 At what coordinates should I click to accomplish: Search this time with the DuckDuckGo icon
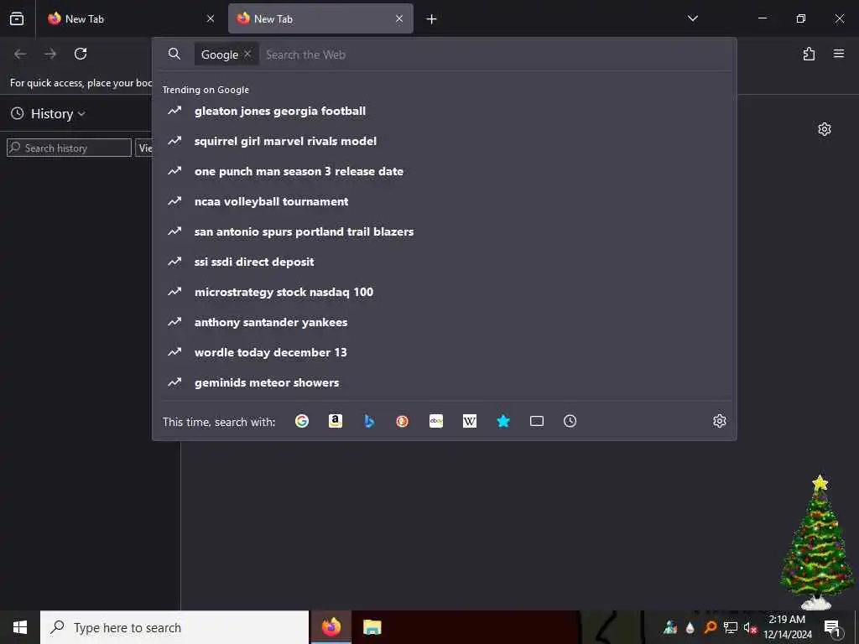402,421
